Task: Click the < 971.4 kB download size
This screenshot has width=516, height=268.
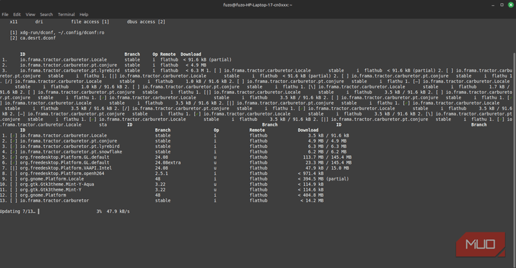Action: [x=311, y=173]
